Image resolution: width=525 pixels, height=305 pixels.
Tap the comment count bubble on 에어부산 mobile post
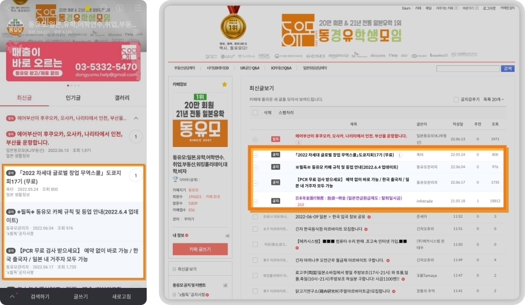pyautogui.click(x=136, y=137)
